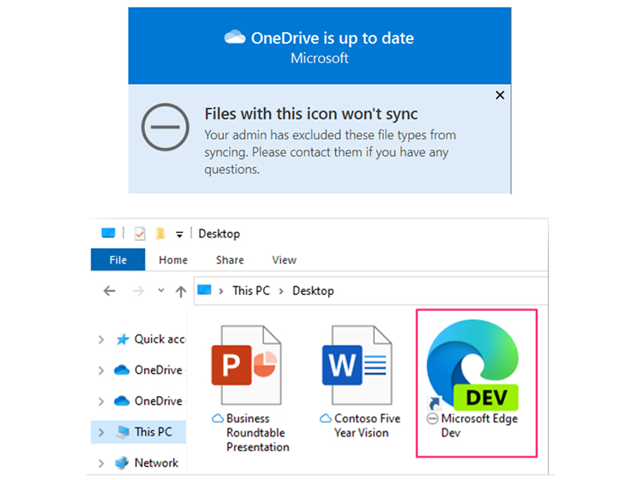Expand the Network tree node

(101, 463)
